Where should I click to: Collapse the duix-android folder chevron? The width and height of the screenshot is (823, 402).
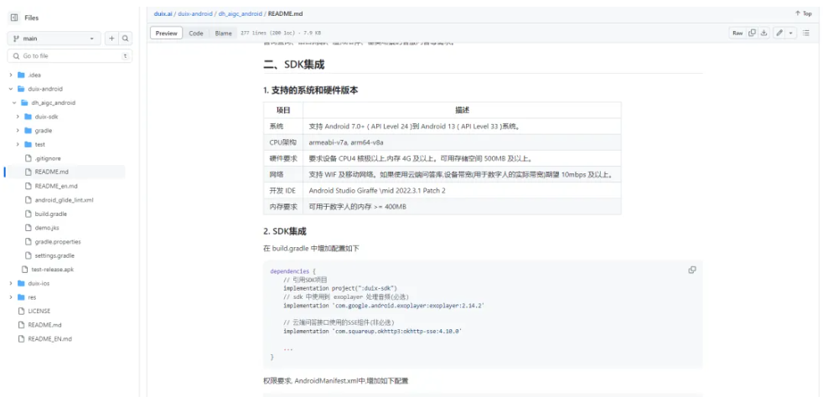[11, 89]
